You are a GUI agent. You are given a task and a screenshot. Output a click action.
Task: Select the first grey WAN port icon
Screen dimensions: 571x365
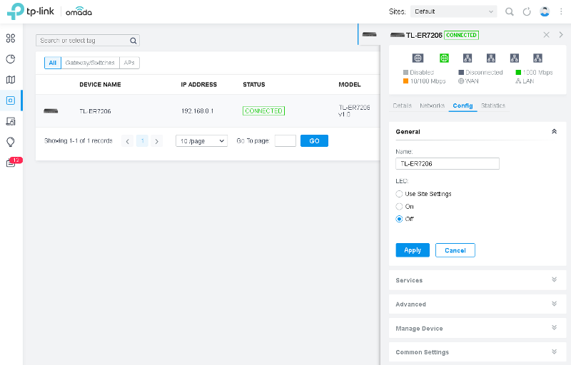click(x=418, y=58)
